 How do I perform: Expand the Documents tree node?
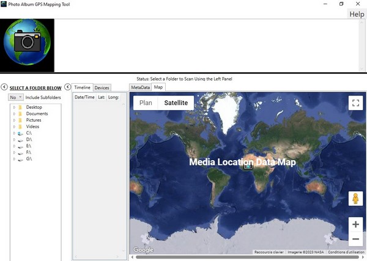[x=14, y=114]
